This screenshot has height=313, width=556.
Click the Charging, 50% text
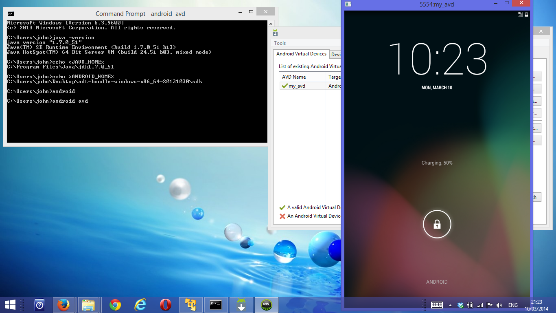(x=437, y=163)
